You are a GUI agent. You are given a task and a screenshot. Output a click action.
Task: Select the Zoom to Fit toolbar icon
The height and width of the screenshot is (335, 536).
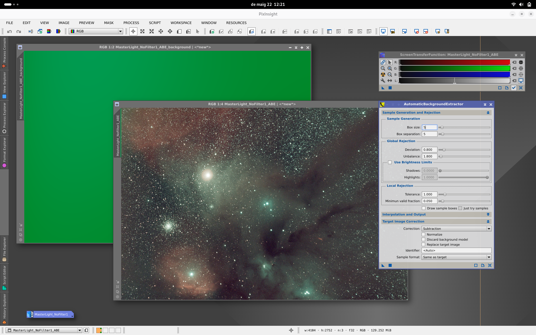142,32
